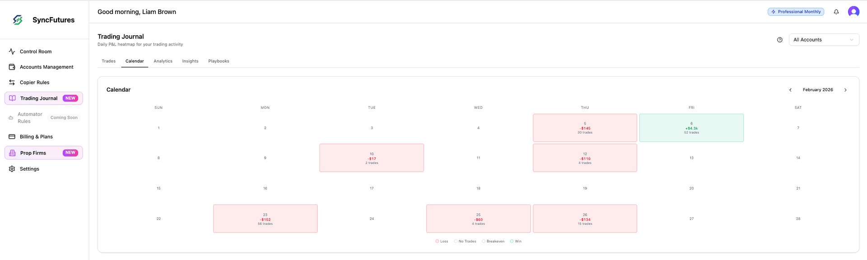The height and width of the screenshot is (260, 867).
Task: Open the Playbooks tab
Action: click(x=219, y=61)
